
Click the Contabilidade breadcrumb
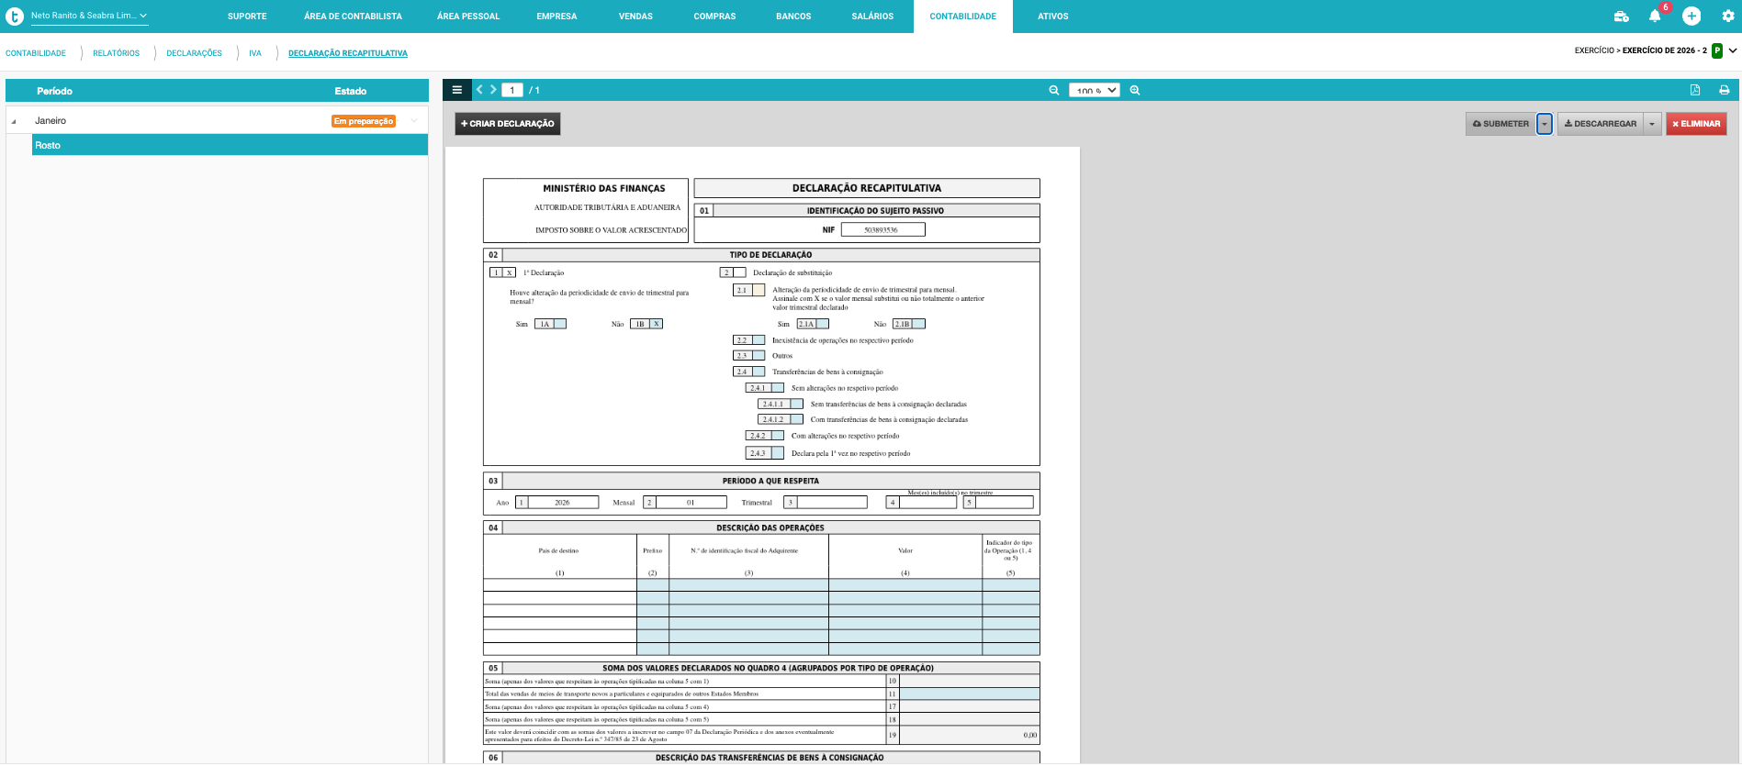tap(36, 53)
